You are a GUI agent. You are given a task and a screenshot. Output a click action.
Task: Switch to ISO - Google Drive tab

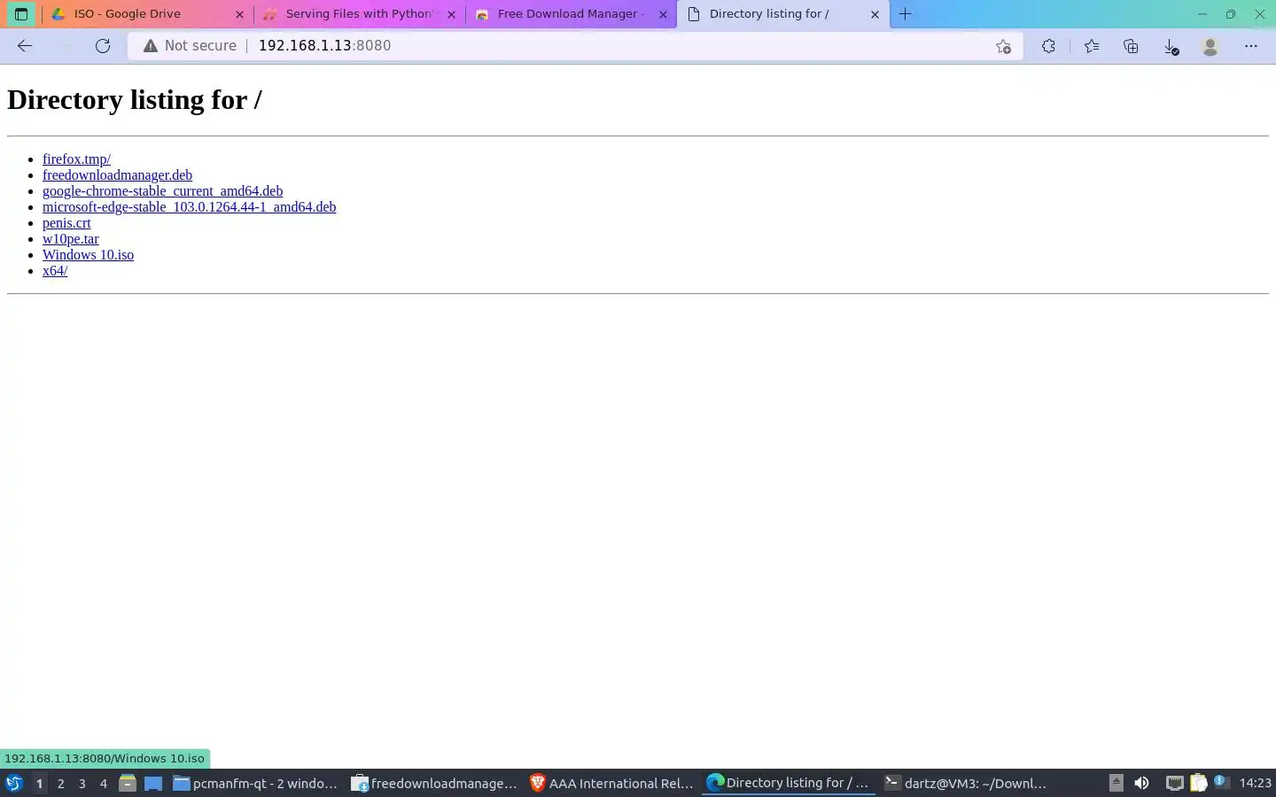146,14
